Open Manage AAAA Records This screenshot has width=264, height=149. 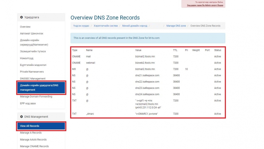point(33,140)
